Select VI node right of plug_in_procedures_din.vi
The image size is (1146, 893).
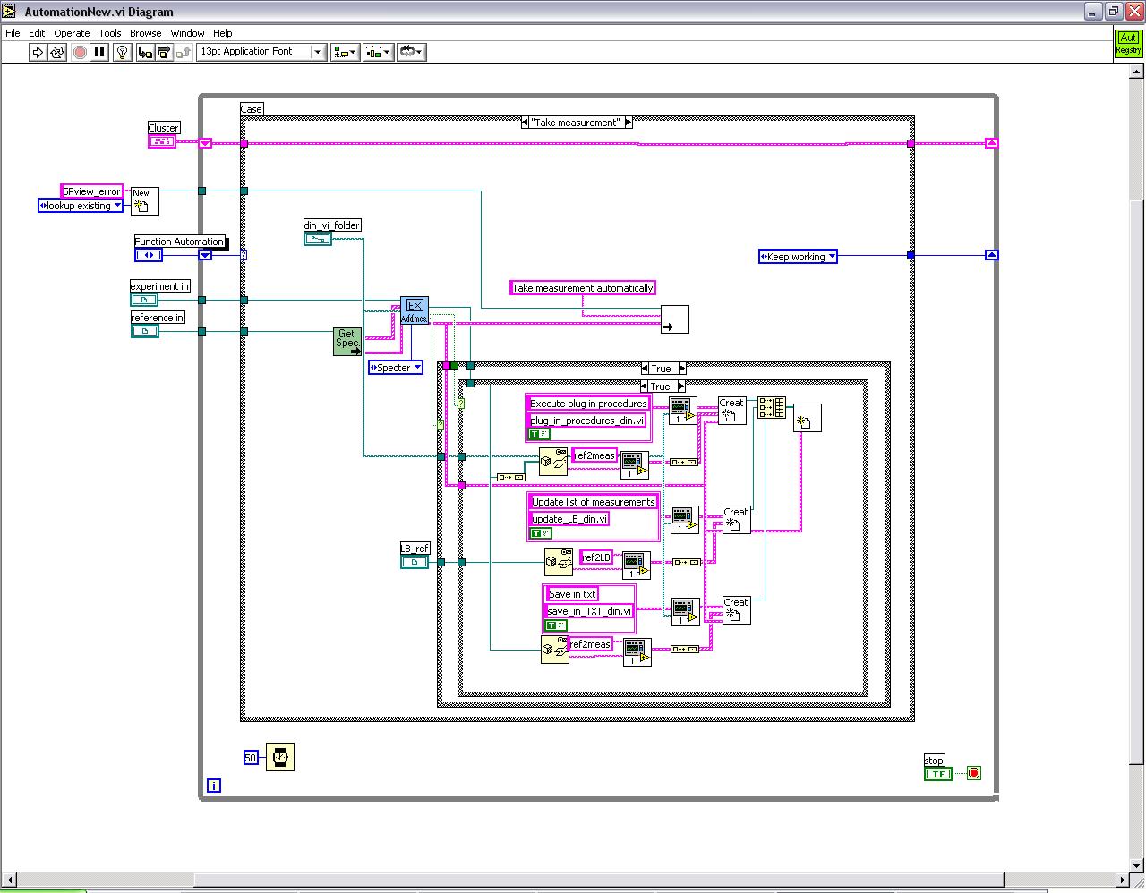(682, 411)
